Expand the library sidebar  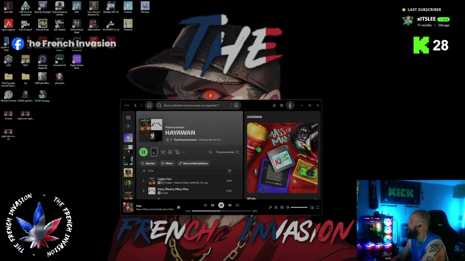tap(128, 117)
